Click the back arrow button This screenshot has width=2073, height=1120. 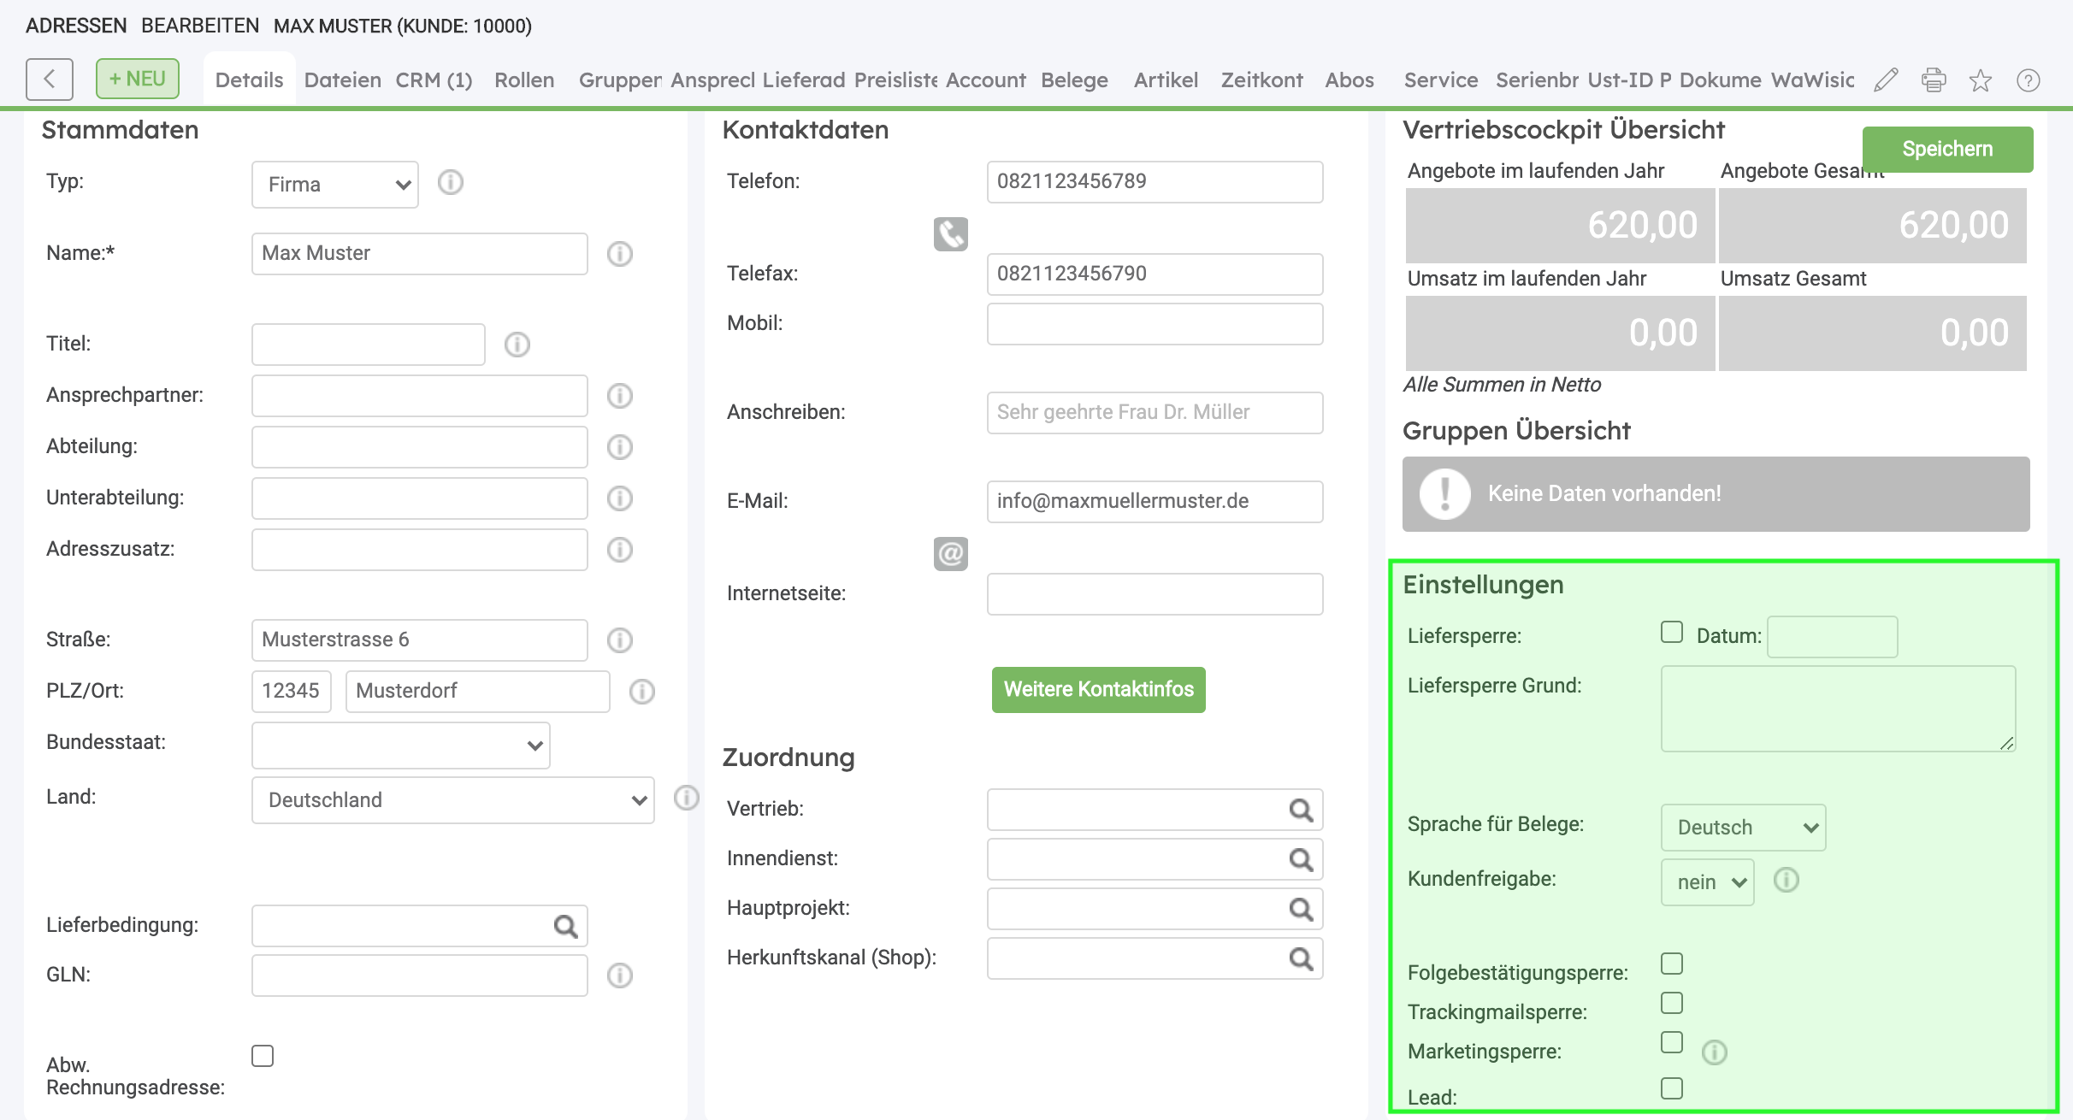50,80
